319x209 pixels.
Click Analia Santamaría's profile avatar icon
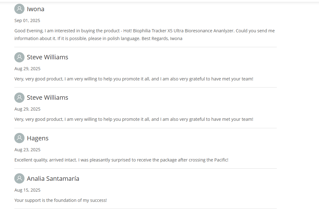pyautogui.click(x=19, y=179)
